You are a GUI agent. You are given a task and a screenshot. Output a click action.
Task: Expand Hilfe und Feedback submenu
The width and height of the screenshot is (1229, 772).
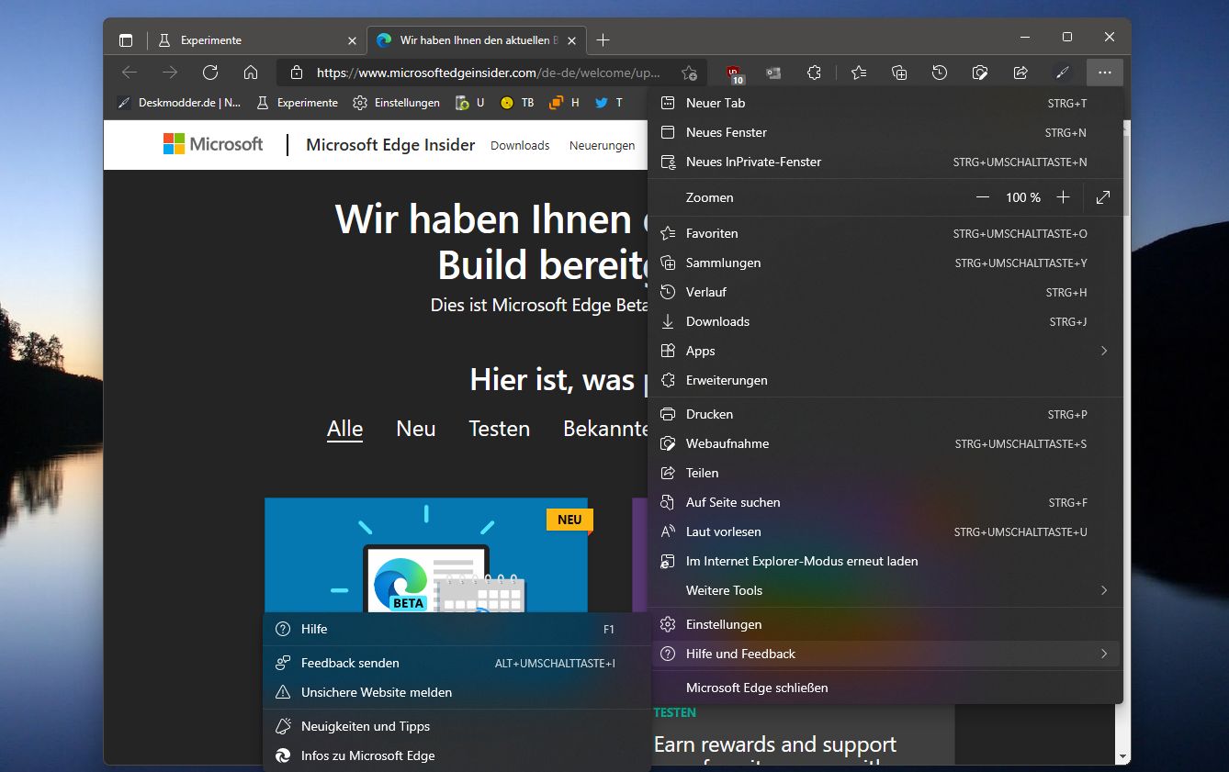pyautogui.click(x=885, y=655)
